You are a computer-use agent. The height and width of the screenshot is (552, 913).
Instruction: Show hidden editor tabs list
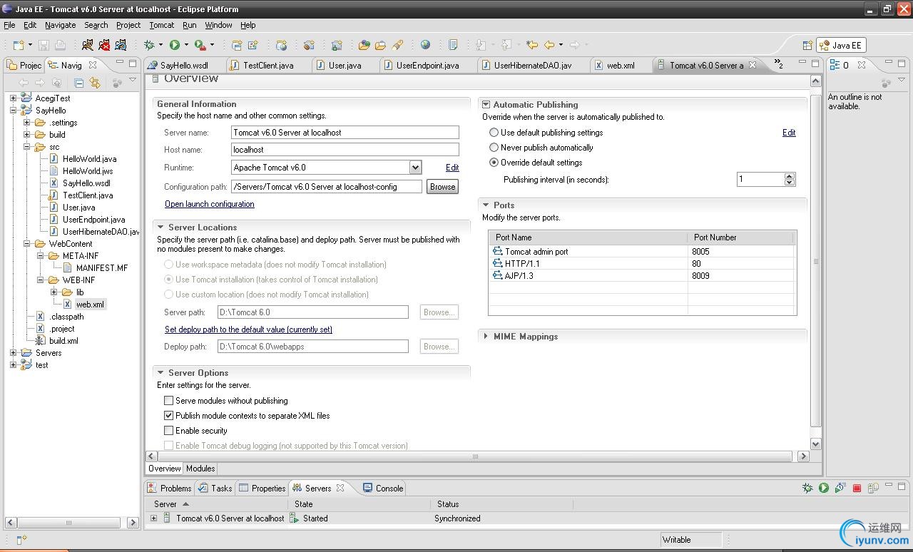tap(778, 64)
